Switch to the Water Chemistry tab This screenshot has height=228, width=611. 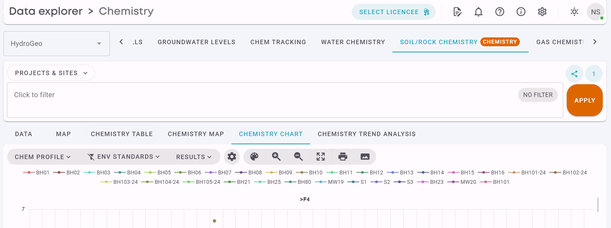pos(353,42)
